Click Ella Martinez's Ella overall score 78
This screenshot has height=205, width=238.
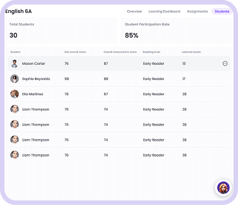pyautogui.click(x=66, y=94)
